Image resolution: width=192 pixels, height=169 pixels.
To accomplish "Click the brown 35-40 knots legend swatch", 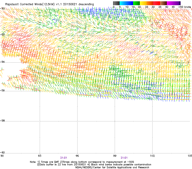I will pos(163,3).
